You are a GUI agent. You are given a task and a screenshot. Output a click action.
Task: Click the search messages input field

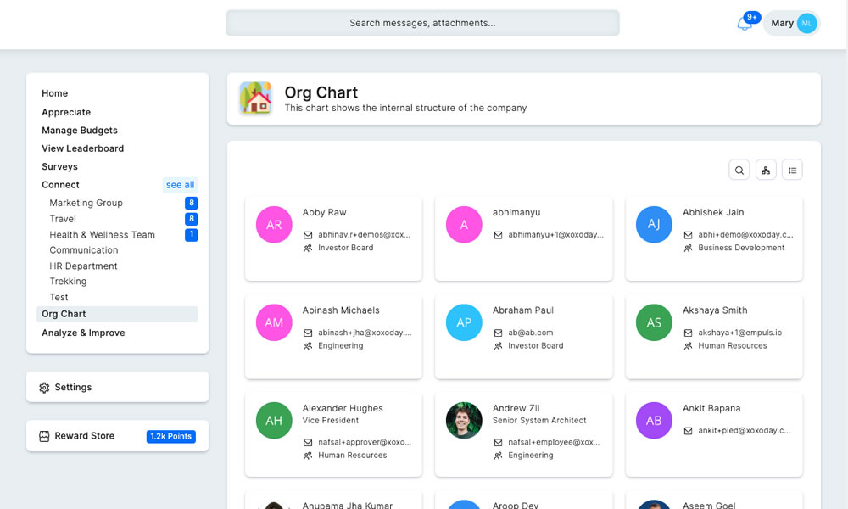[x=422, y=24]
